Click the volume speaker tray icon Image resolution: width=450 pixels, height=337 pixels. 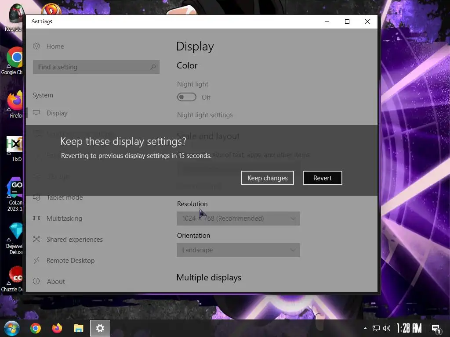[387, 328]
